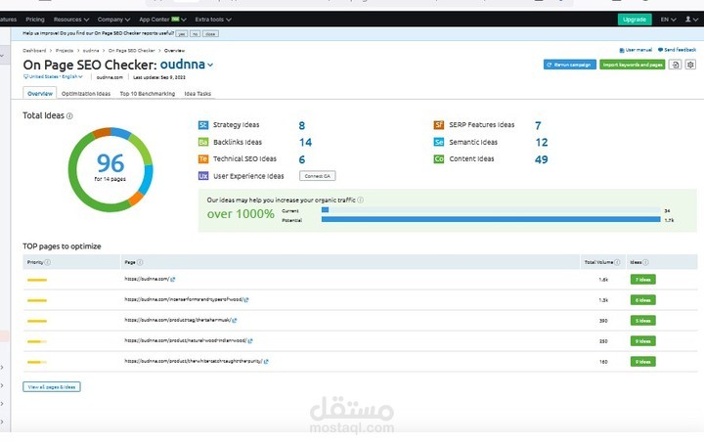Open the Pricing menu item

tap(35, 20)
